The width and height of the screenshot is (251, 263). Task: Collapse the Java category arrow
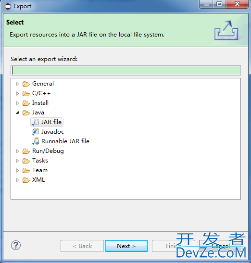pyautogui.click(x=17, y=113)
